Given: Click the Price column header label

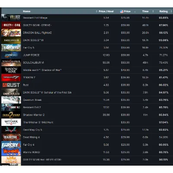Looking at the screenshot, I should click(127, 11).
